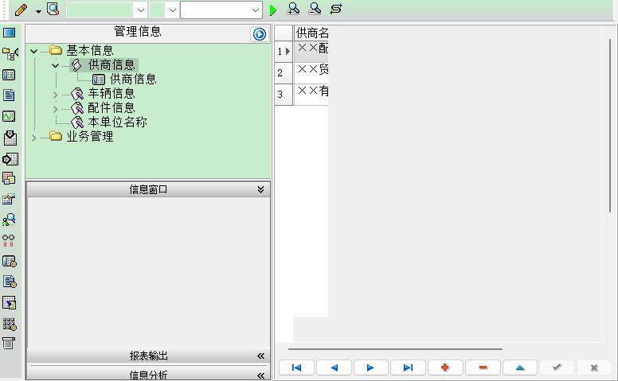The image size is (618, 381).
Task: Click the blue document sidebar icon
Action: [x=9, y=95]
